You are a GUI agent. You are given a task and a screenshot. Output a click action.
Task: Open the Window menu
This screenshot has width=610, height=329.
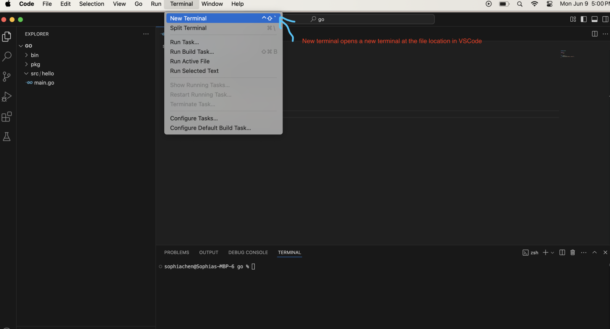click(x=212, y=4)
